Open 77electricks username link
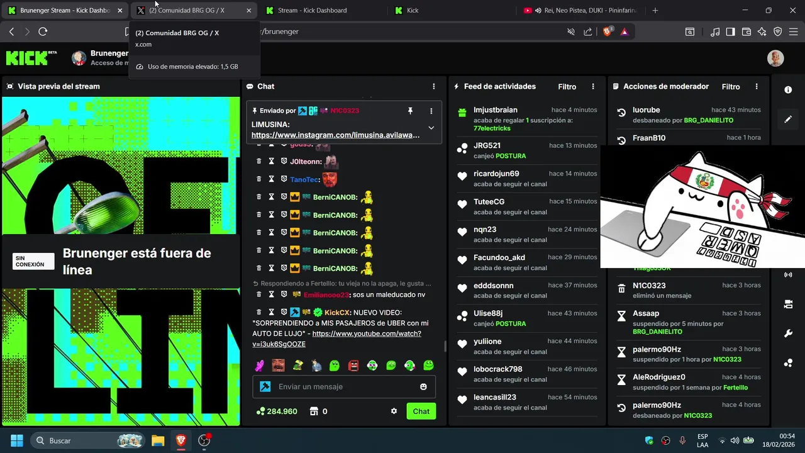805x453 pixels. pyautogui.click(x=492, y=128)
